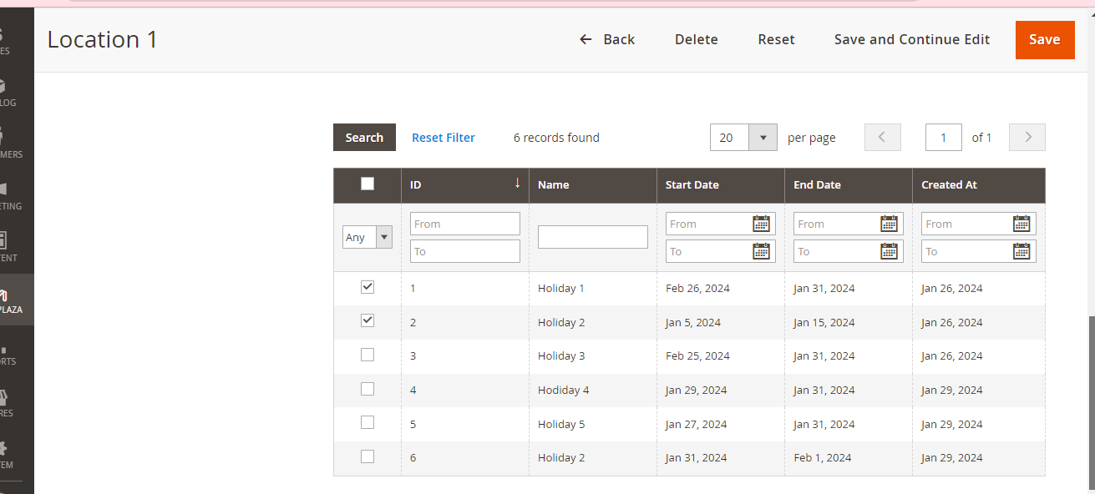
Task: Open calendar for Created At From filter
Action: point(1021,224)
